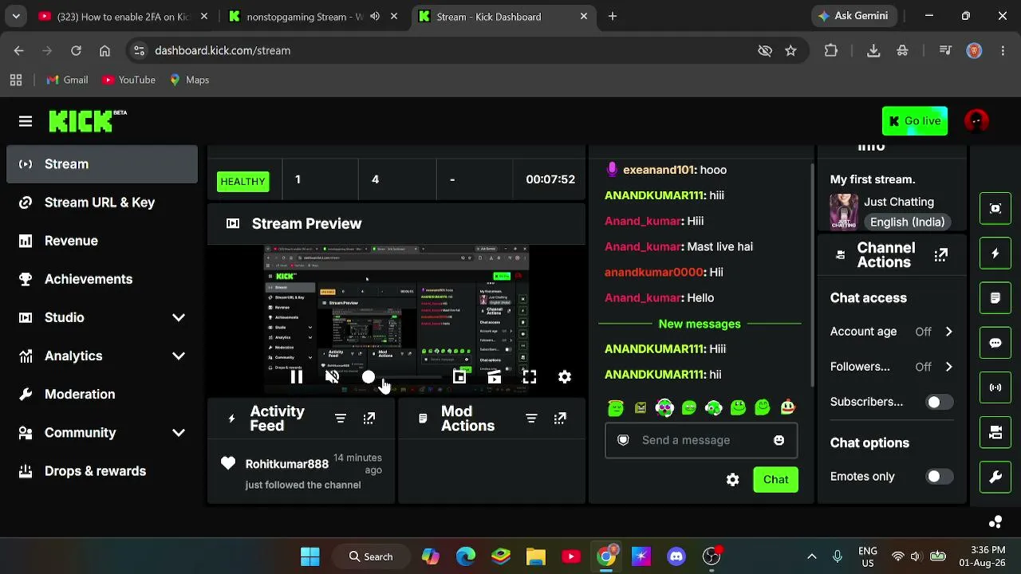Click the Send a message field
This screenshot has width=1021, height=574.
(701, 440)
